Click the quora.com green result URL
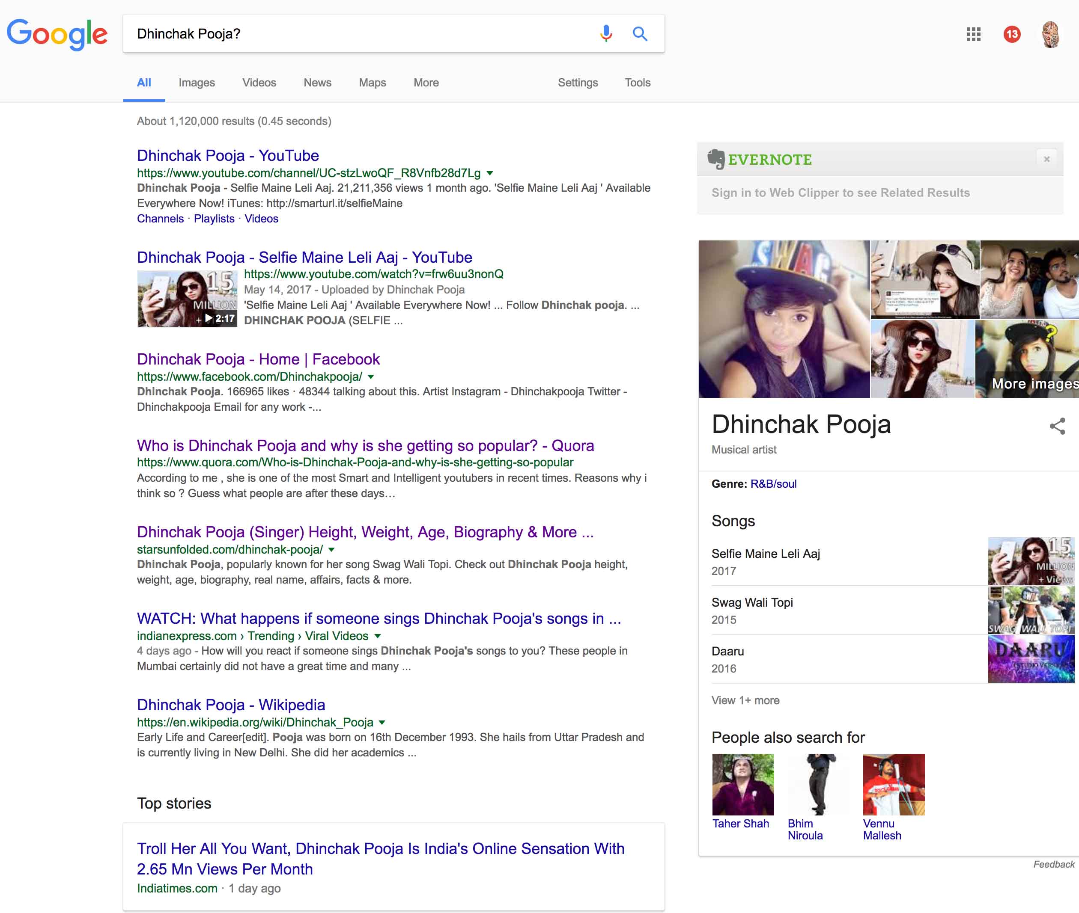 coord(355,463)
